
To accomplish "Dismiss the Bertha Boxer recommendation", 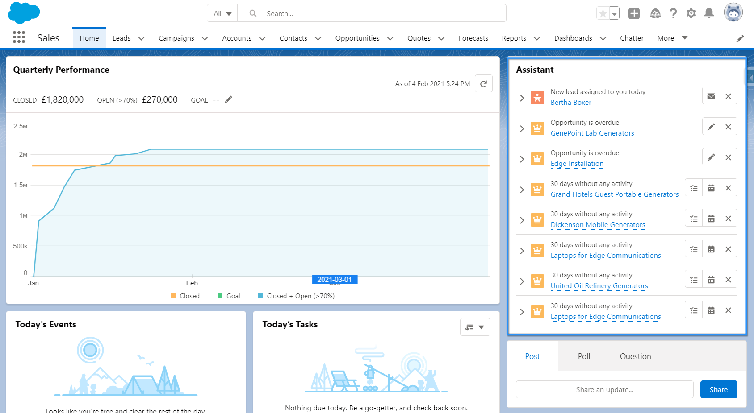I will pos(728,96).
